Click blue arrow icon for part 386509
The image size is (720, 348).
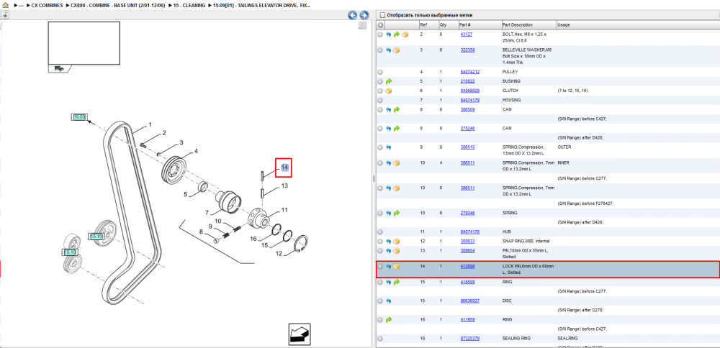click(x=389, y=109)
